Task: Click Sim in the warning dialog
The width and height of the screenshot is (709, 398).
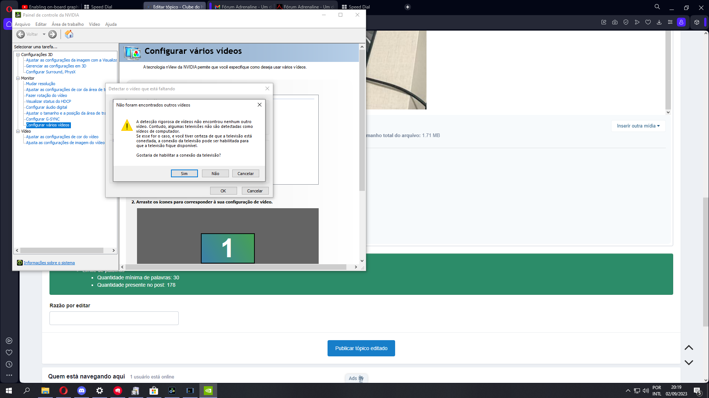Action: pyautogui.click(x=184, y=174)
